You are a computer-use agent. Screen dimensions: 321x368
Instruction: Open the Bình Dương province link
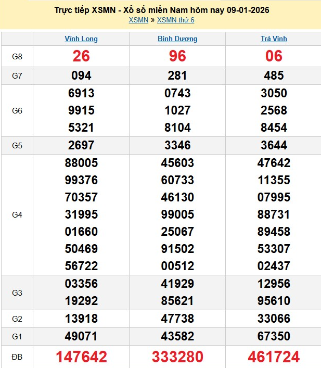177,39
